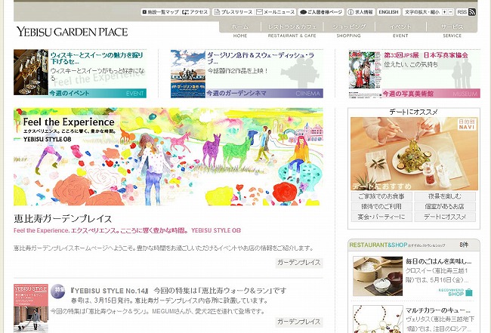Go to the Event nav tab

tap(400, 30)
